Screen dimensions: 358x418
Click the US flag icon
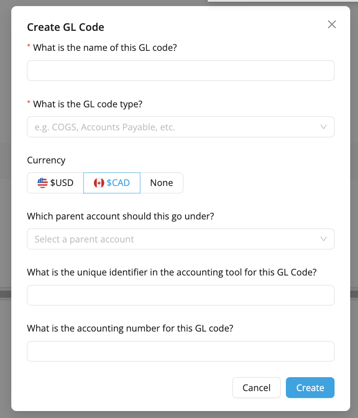click(43, 183)
